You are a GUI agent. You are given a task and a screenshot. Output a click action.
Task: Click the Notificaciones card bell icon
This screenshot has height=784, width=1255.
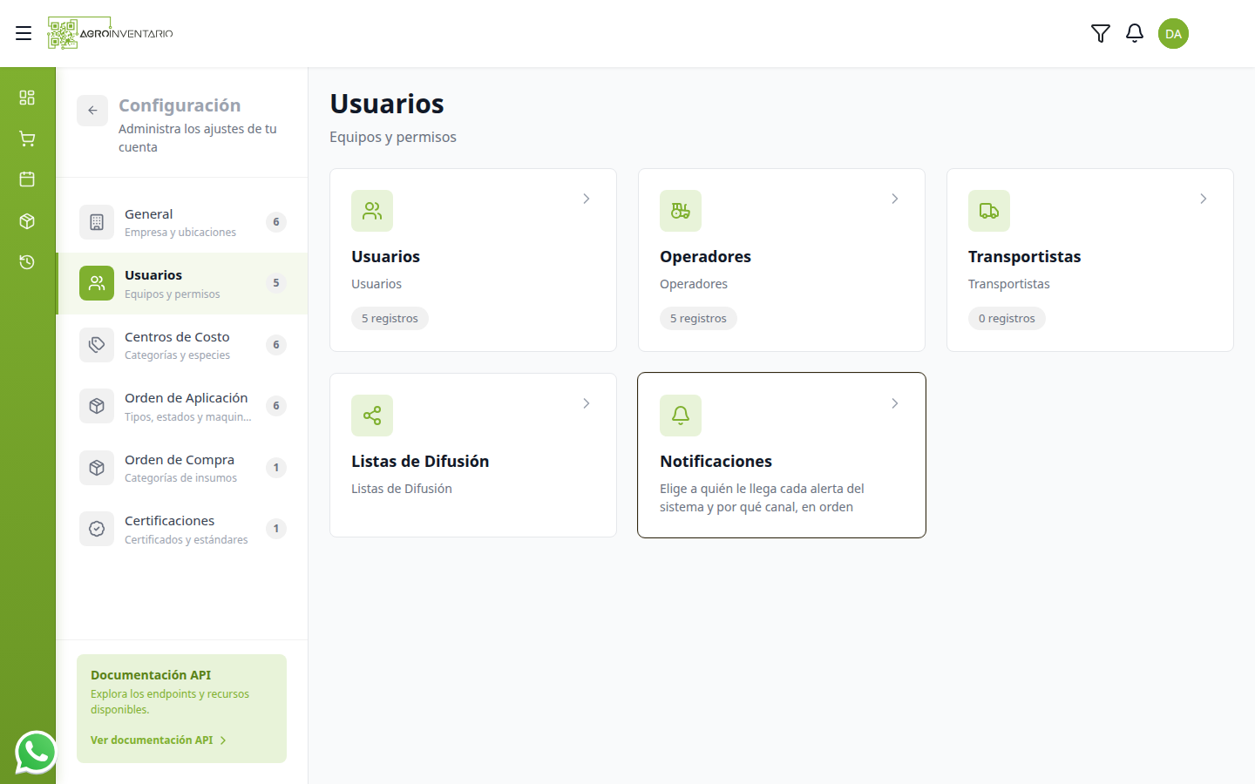pyautogui.click(x=681, y=416)
